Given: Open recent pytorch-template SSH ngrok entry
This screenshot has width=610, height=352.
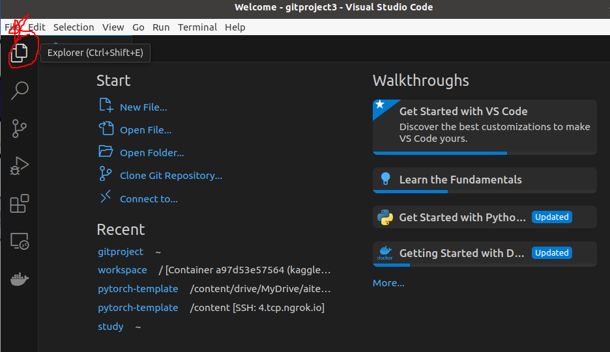Looking at the screenshot, I should click(x=138, y=308).
